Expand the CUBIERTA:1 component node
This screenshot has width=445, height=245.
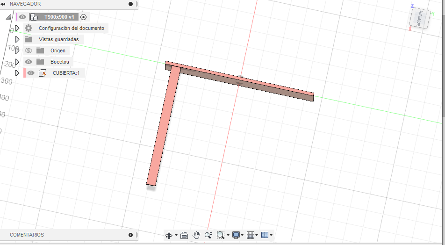[17, 73]
